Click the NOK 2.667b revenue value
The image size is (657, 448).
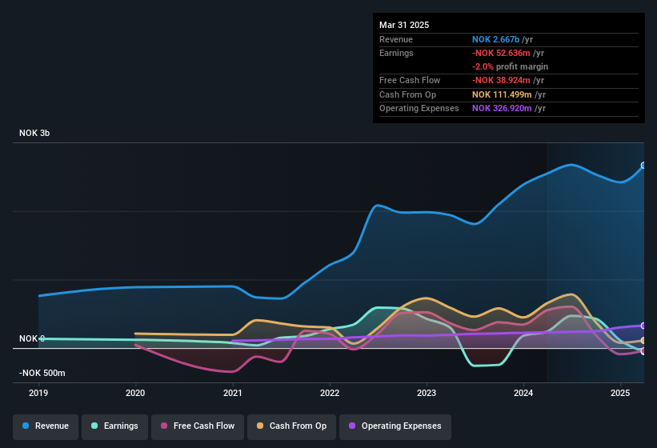(x=495, y=39)
